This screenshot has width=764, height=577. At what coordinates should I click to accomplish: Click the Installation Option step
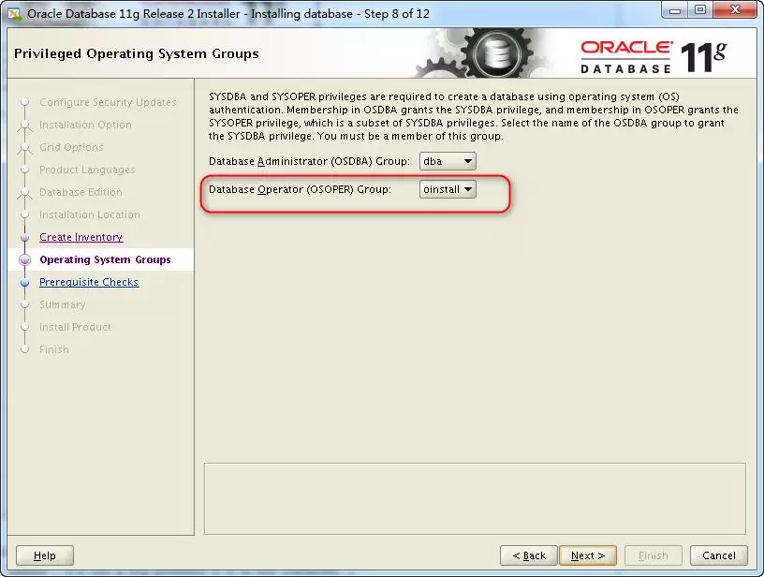tap(85, 125)
